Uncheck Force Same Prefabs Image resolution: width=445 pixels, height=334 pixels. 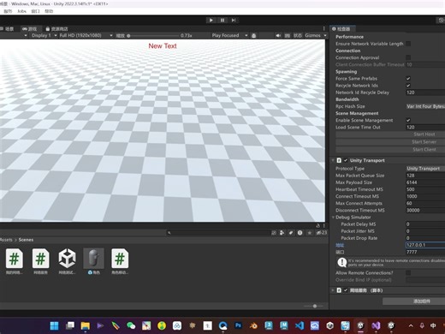tap(408, 79)
